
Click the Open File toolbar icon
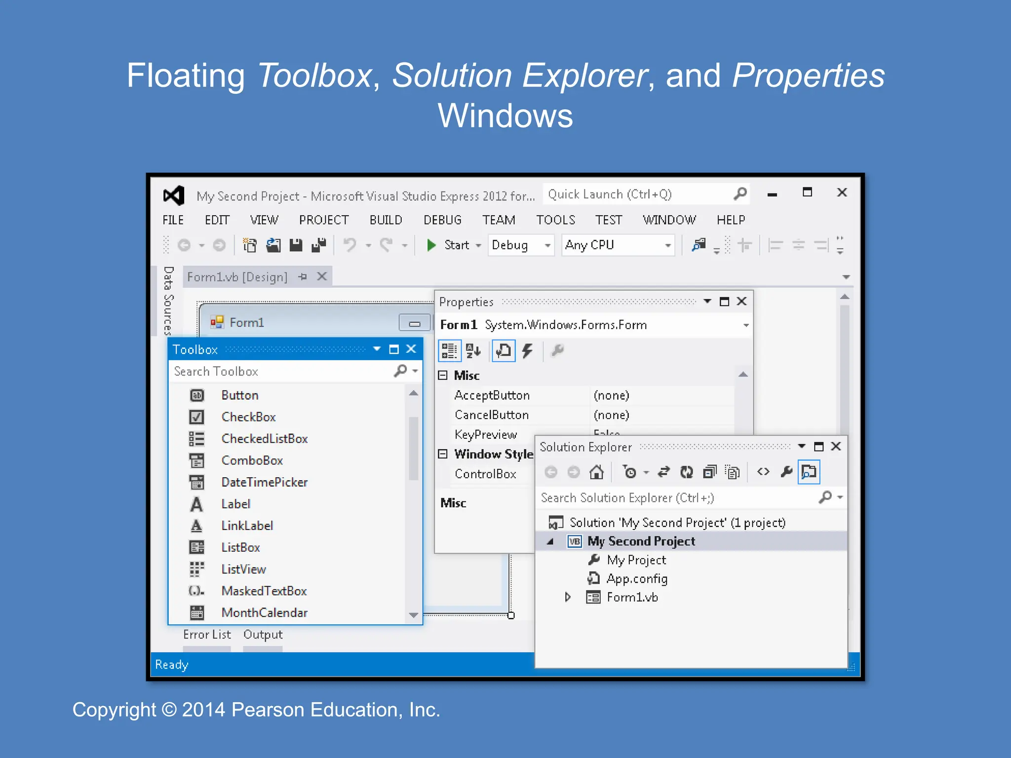[x=273, y=245]
